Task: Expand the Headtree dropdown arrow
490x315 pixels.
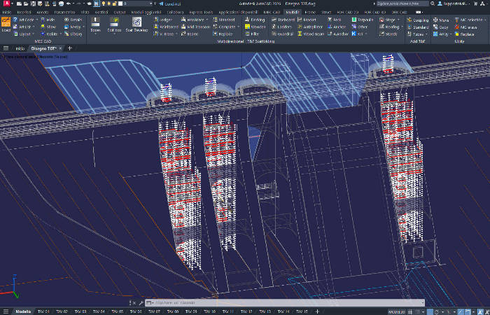Action: (x=206, y=20)
